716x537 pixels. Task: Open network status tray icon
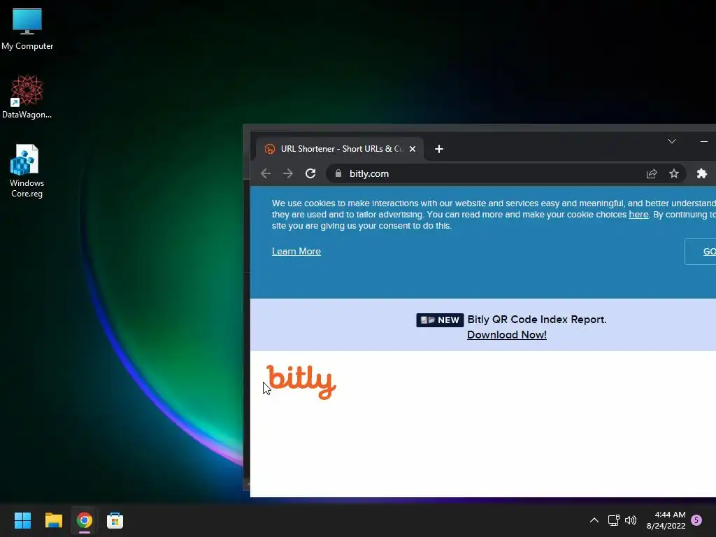click(614, 520)
